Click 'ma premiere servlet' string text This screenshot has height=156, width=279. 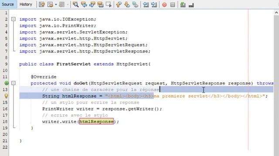tap(181, 96)
